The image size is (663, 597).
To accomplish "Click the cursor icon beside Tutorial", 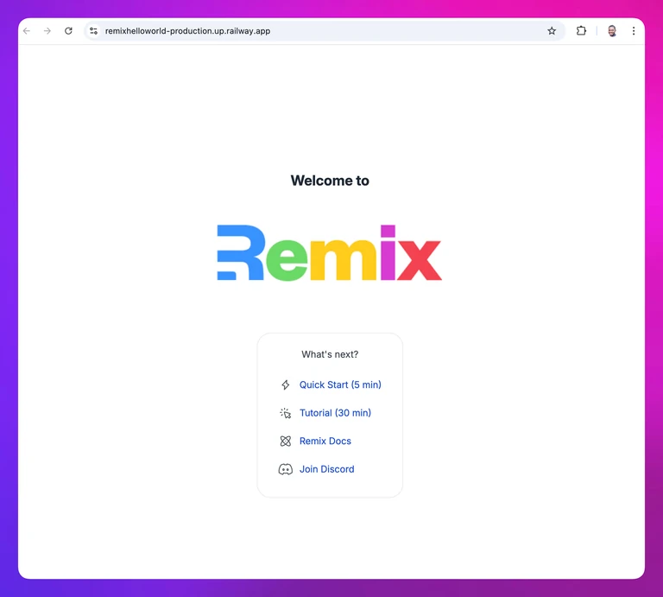I will (286, 413).
